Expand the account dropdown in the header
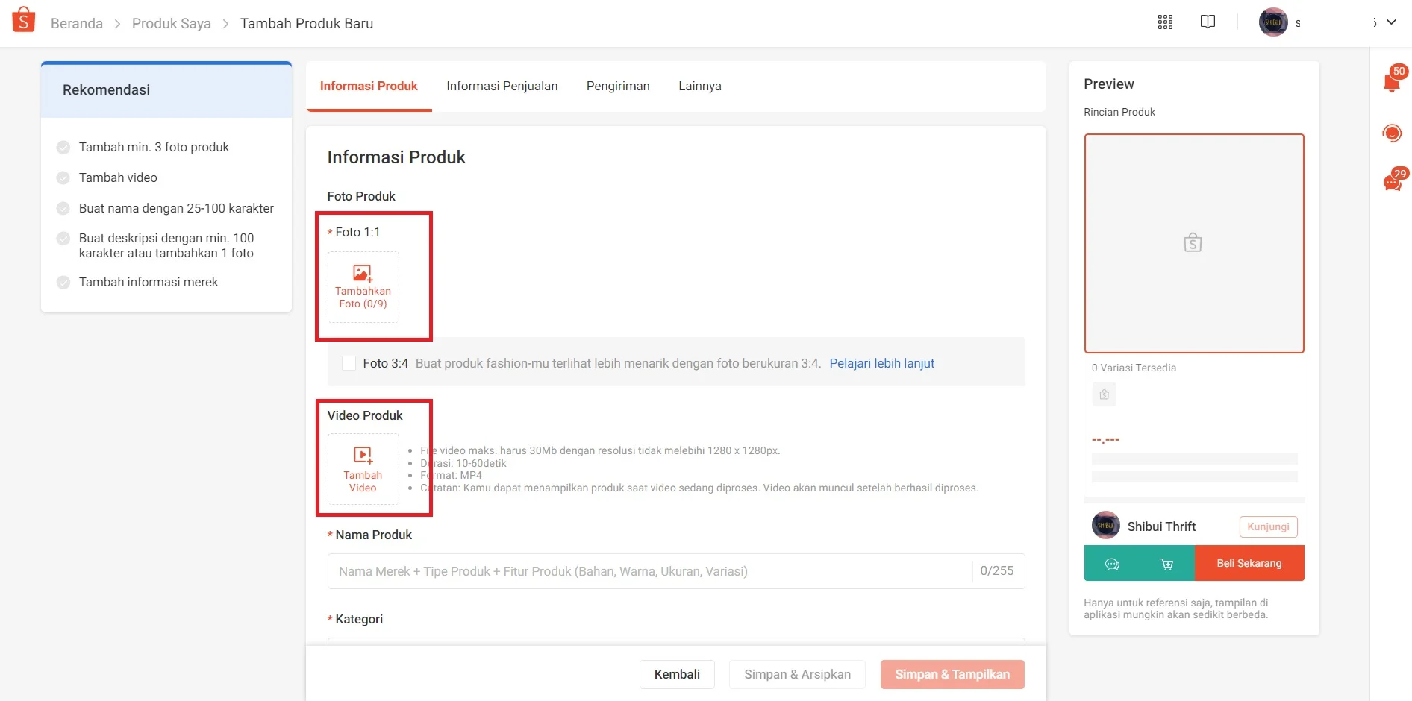This screenshot has height=701, width=1412. click(x=1391, y=22)
